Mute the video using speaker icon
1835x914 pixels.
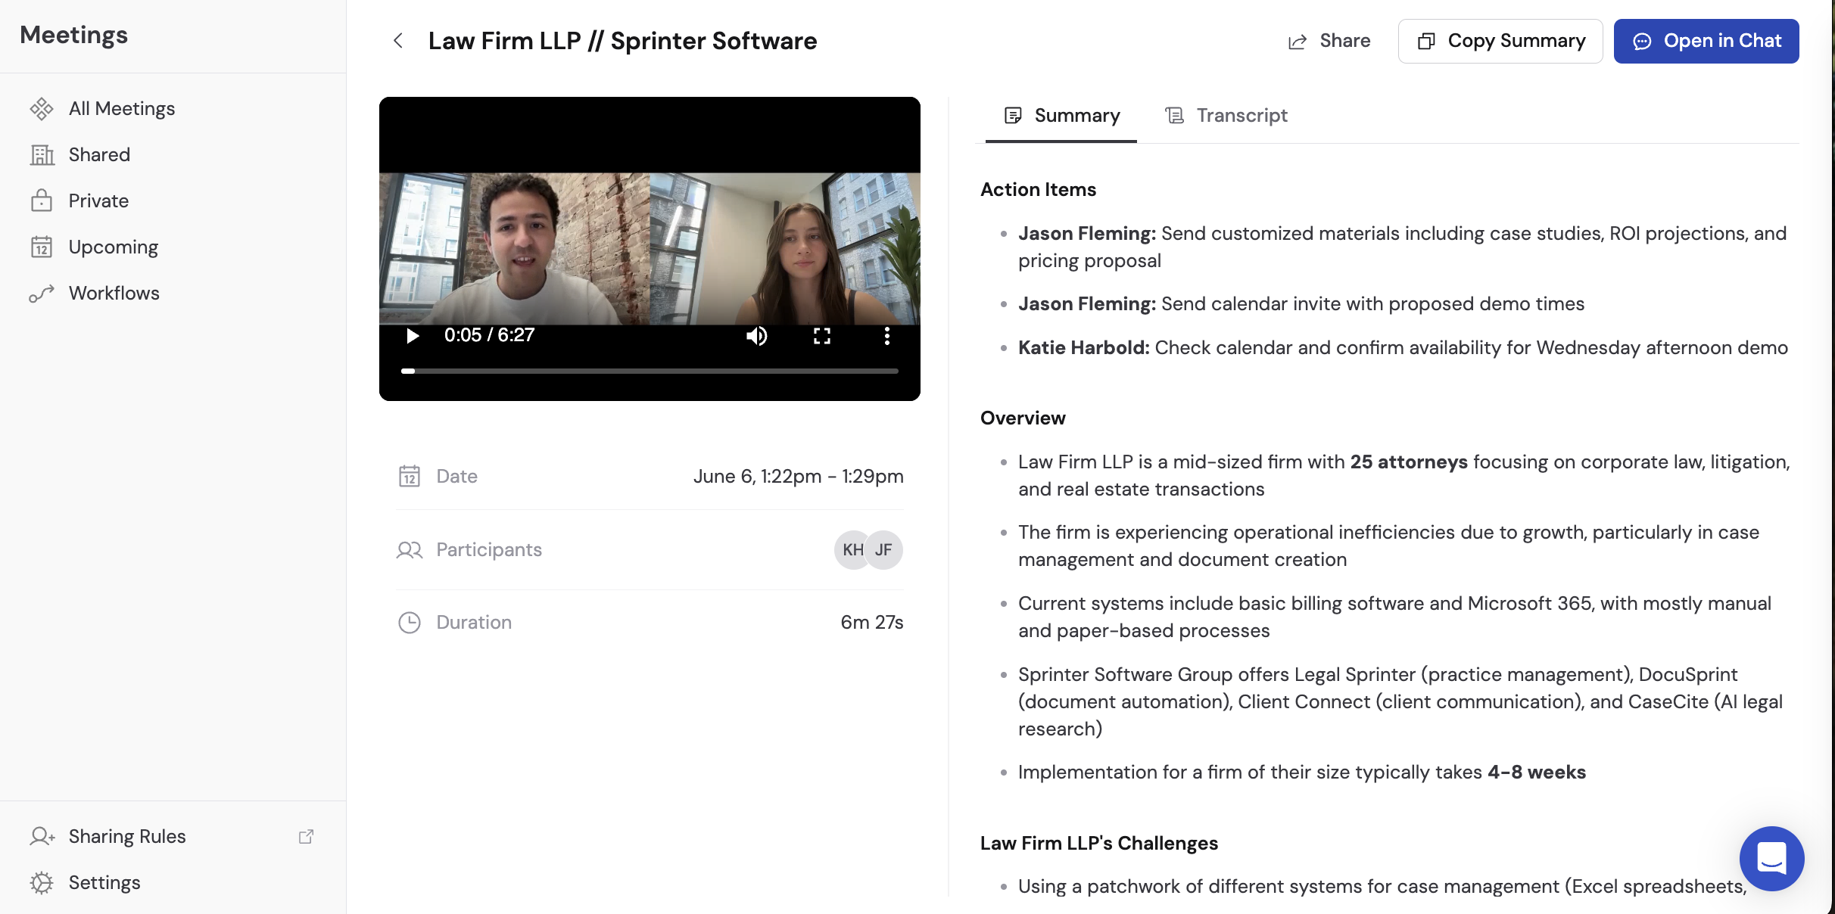[x=756, y=336]
